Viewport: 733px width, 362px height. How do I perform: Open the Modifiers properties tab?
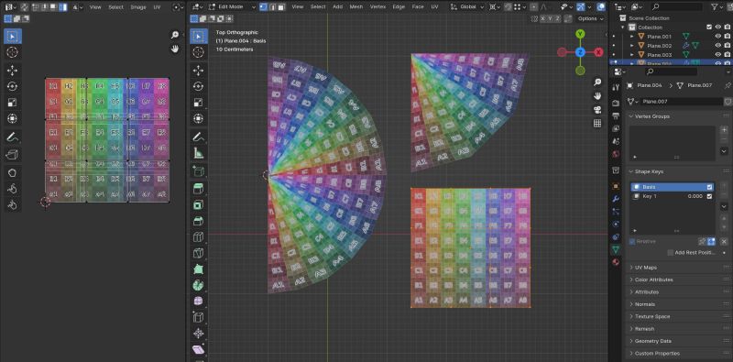click(616, 199)
